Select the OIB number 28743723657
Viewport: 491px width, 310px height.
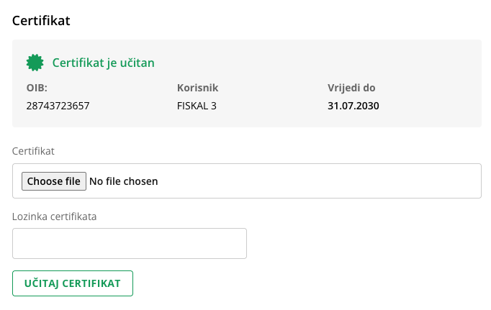coord(58,106)
